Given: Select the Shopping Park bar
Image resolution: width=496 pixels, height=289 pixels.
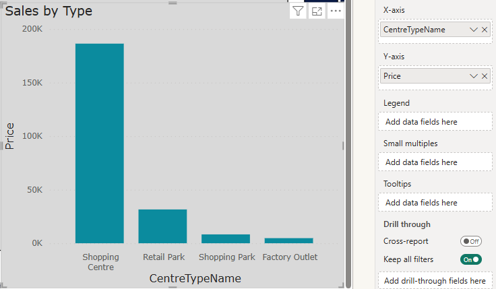Looking at the screenshot, I should coord(226,238).
